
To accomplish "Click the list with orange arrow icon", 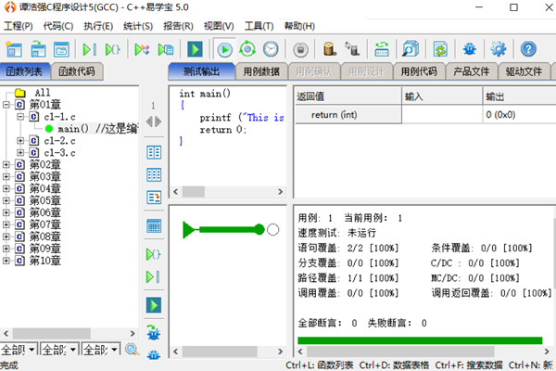I will coord(154,197).
